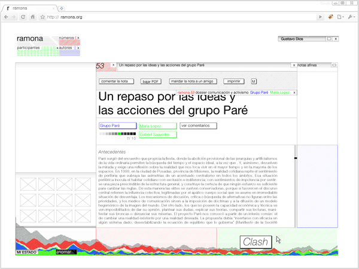
Task: Click the Gustavo Dios user name
Action: tap(292, 39)
